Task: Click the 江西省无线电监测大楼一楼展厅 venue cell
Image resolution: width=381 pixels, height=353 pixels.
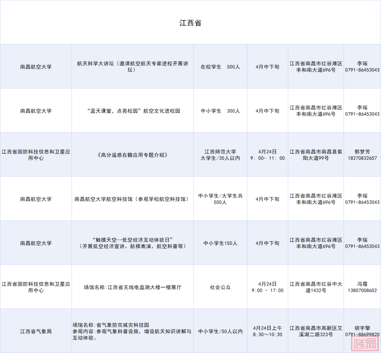Action: pos(133,287)
